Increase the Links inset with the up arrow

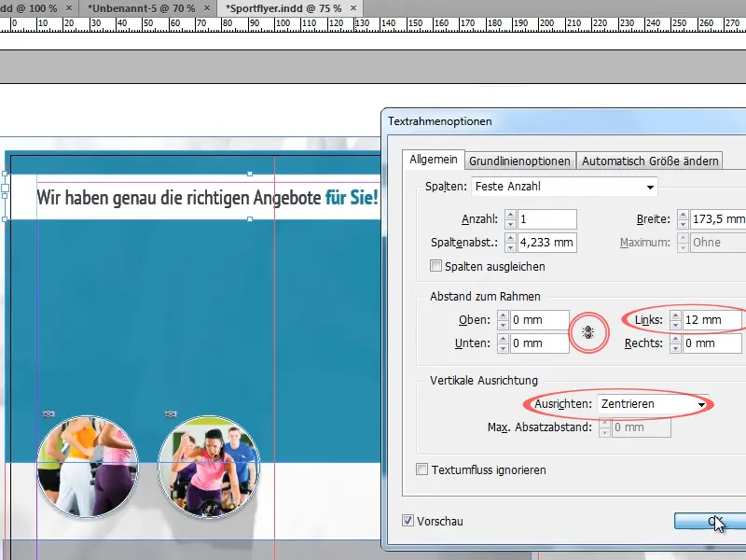[x=674, y=315]
